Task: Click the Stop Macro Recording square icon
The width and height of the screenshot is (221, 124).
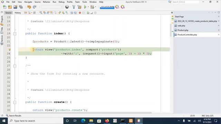Action: 84,13
